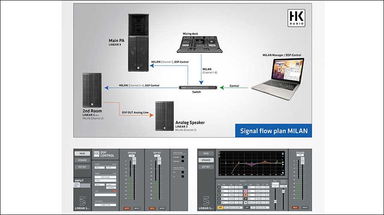Click EQ band 1 number button
384x215 pixels.
219,187
